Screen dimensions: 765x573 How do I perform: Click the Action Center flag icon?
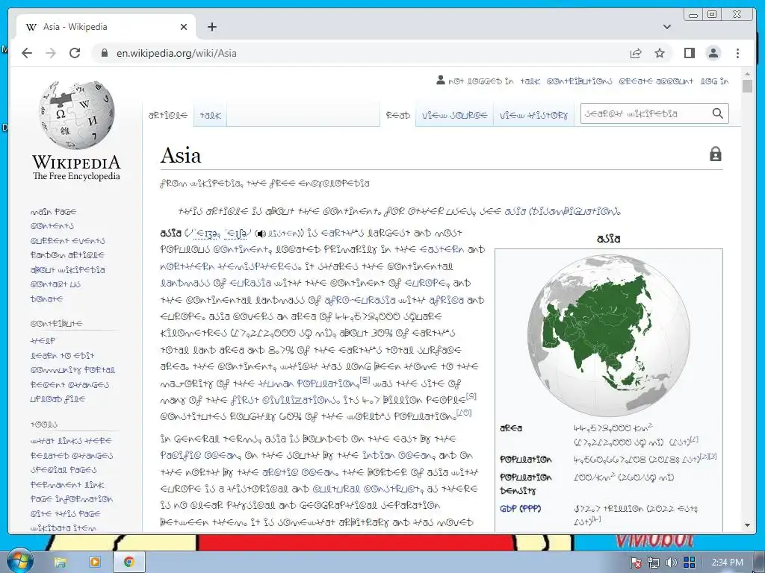(x=636, y=563)
